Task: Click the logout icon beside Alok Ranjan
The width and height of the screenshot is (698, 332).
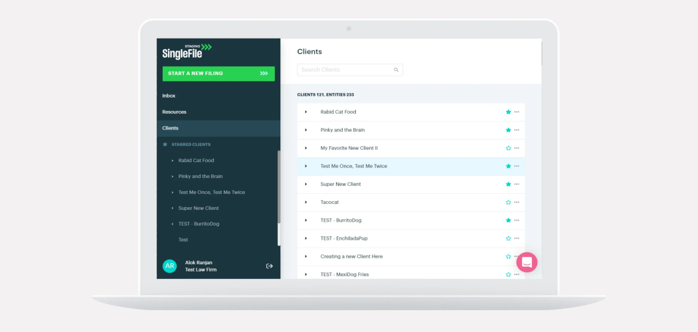Action: [x=270, y=266]
